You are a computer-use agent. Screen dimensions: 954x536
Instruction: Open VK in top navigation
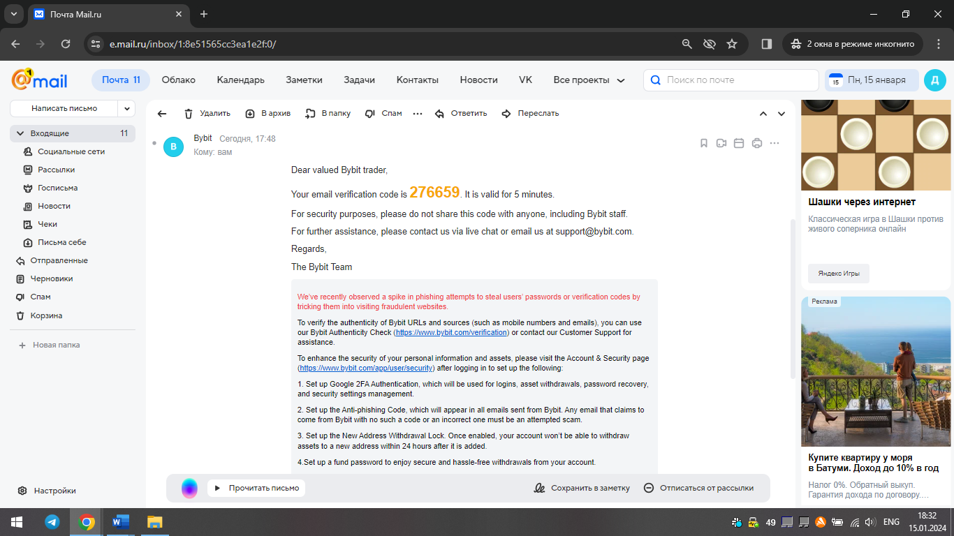pyautogui.click(x=525, y=80)
